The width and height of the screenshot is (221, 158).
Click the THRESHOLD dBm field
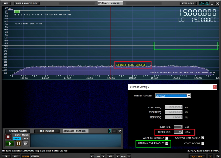pyautogui.click(x=178, y=132)
